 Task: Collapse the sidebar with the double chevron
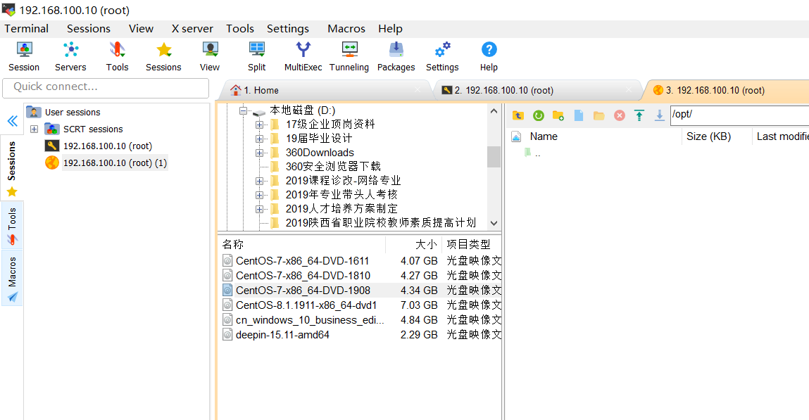tap(13, 121)
